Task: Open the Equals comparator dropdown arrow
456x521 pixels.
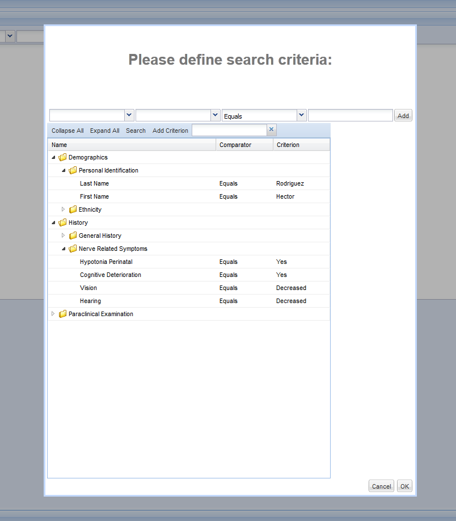Action: (301, 115)
